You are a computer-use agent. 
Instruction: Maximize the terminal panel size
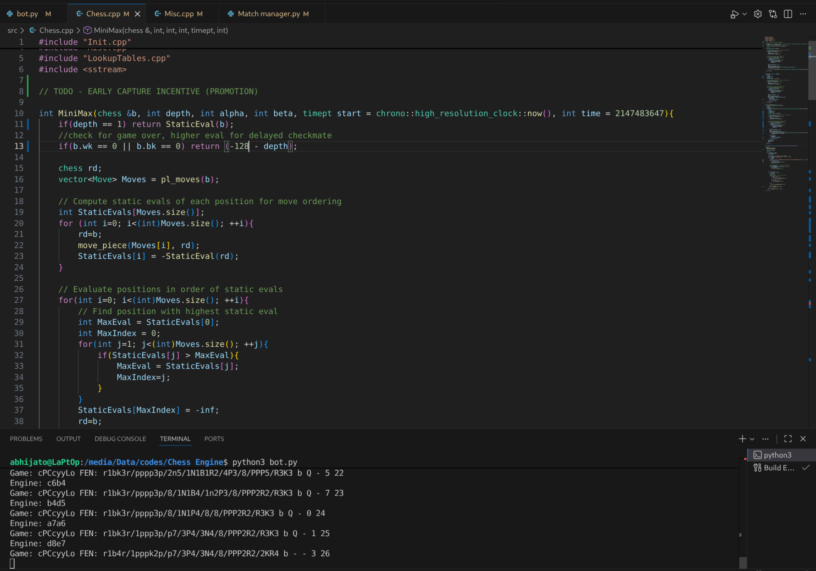click(788, 439)
